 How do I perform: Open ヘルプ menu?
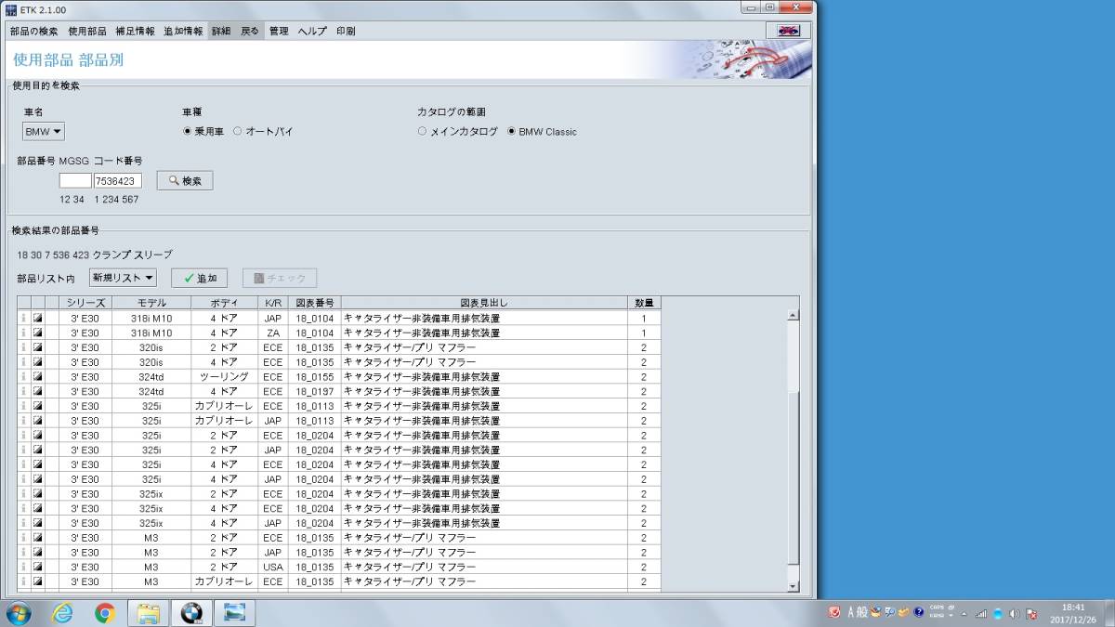[x=312, y=31]
